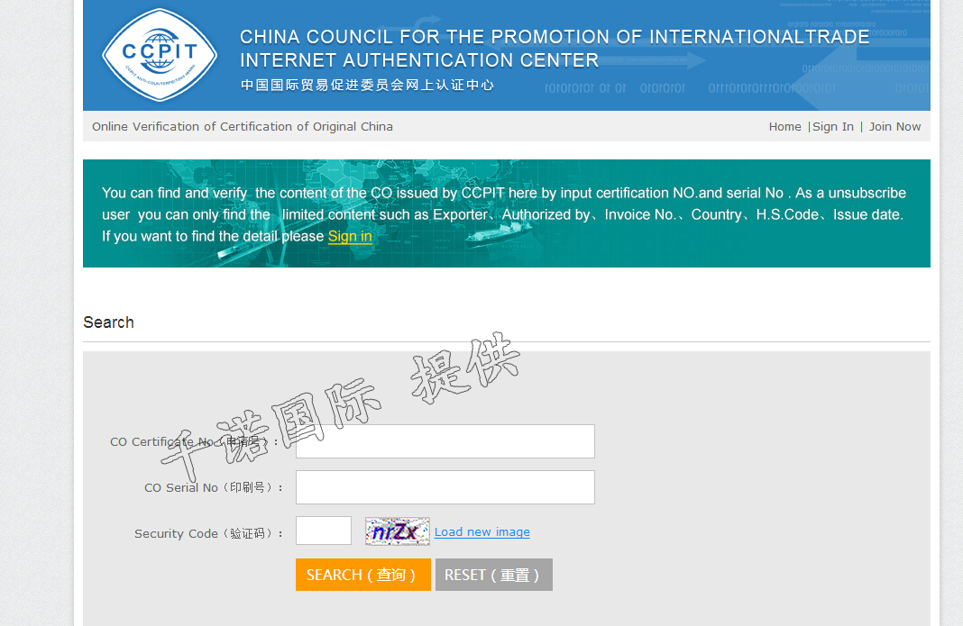Focus the CO Serial No input field
963x626 pixels.
[x=445, y=487]
